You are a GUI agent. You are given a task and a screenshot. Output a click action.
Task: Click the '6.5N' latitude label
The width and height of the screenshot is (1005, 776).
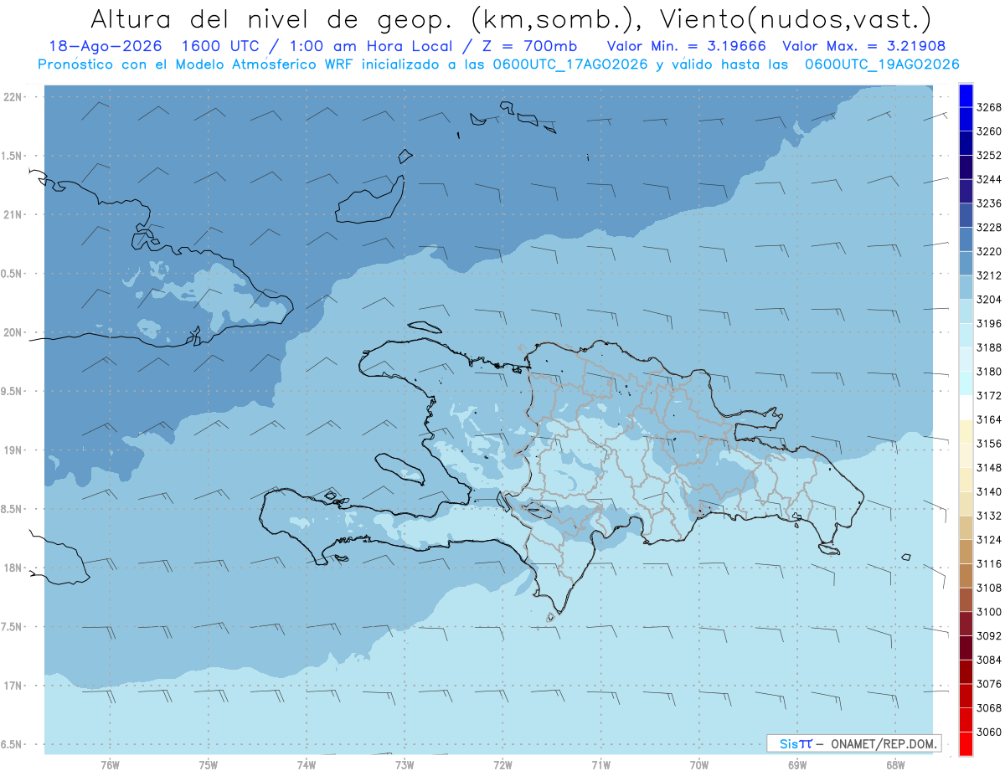point(12,745)
